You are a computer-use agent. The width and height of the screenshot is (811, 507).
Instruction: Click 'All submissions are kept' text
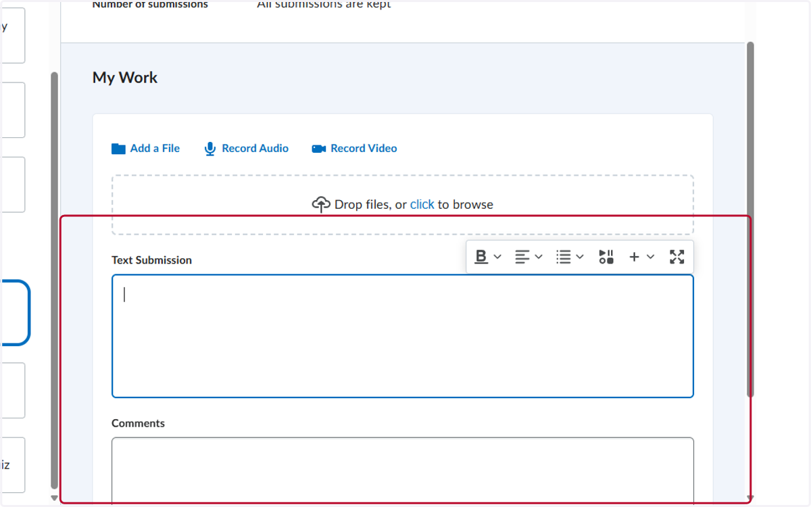(324, 5)
